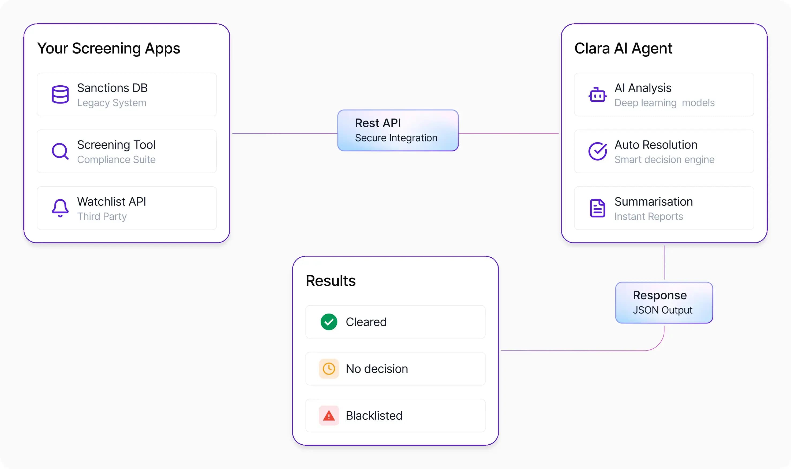Viewport: 791px width, 469px height.
Task: Click the Sanctions DB database icon
Action: tap(60, 94)
